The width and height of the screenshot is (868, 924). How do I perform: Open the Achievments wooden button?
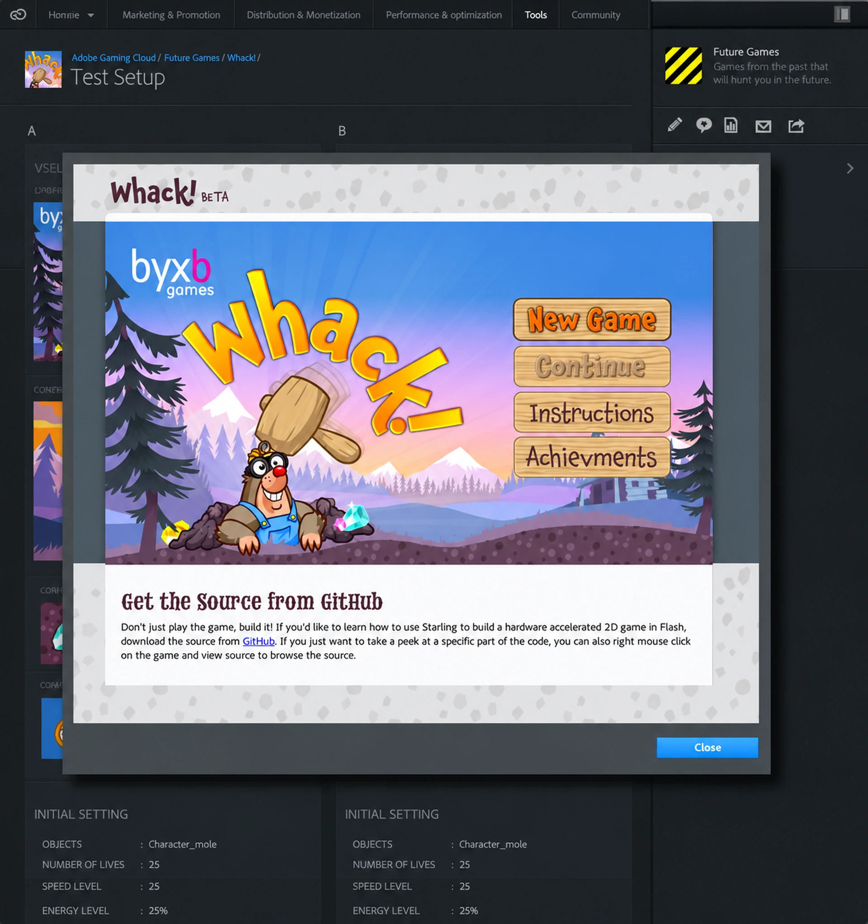(x=591, y=457)
